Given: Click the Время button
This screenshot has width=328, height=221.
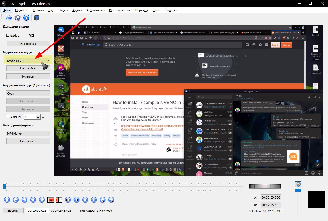Looking at the screenshot, I should (13, 211).
